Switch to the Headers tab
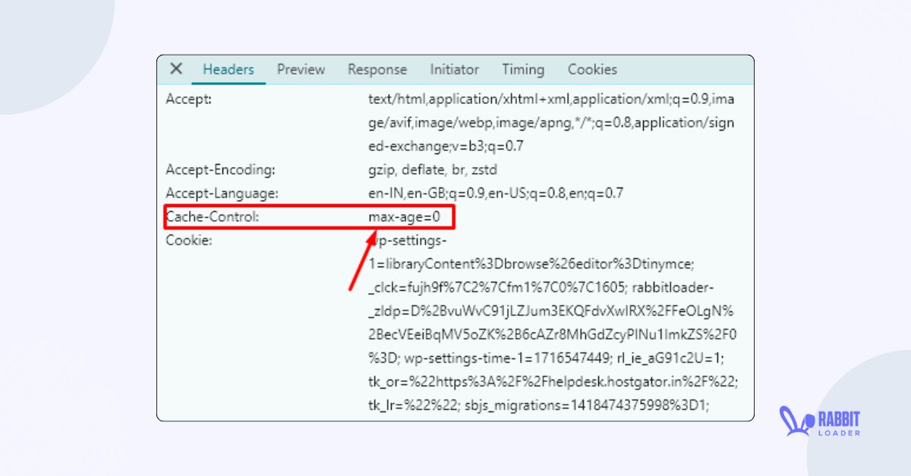Image resolution: width=911 pixels, height=476 pixels. click(229, 68)
